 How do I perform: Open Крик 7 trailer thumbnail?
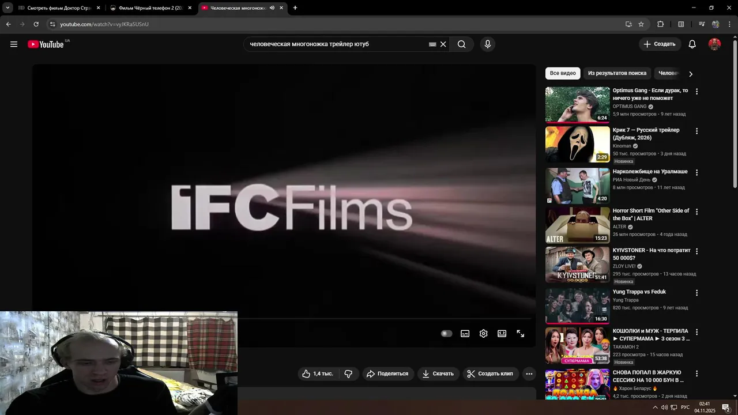[577, 145]
